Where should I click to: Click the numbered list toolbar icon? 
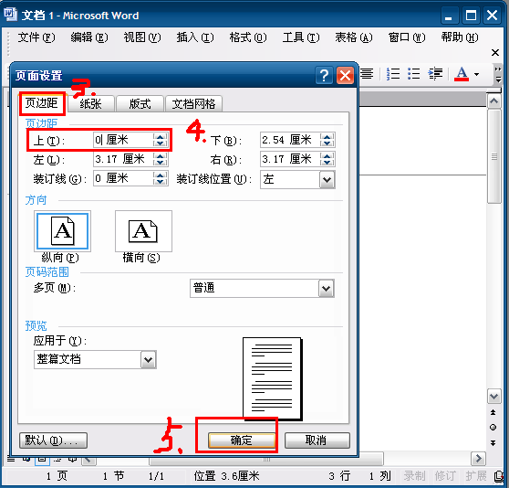point(393,74)
